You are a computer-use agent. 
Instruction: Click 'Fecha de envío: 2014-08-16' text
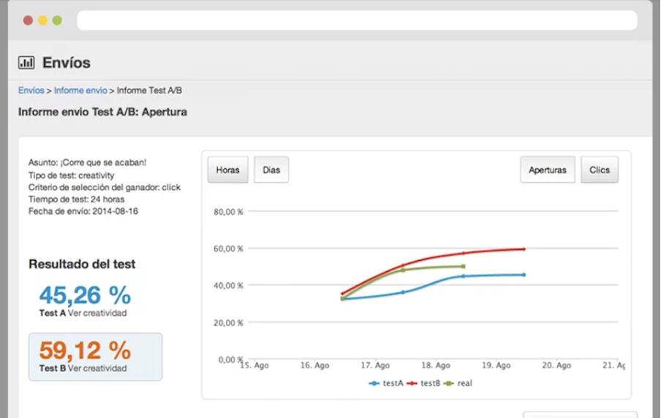[x=83, y=211]
